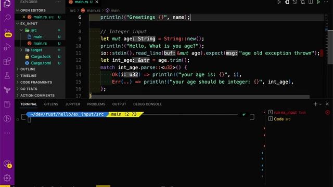Click the green Run play icon
The width and height of the screenshot is (333, 187).
coord(318,2)
